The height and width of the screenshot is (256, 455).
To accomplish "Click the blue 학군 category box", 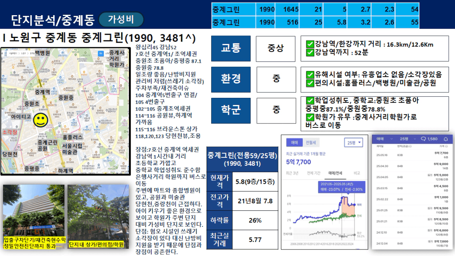I will [231, 111].
